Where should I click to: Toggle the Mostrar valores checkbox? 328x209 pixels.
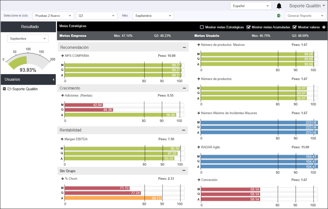295,27
